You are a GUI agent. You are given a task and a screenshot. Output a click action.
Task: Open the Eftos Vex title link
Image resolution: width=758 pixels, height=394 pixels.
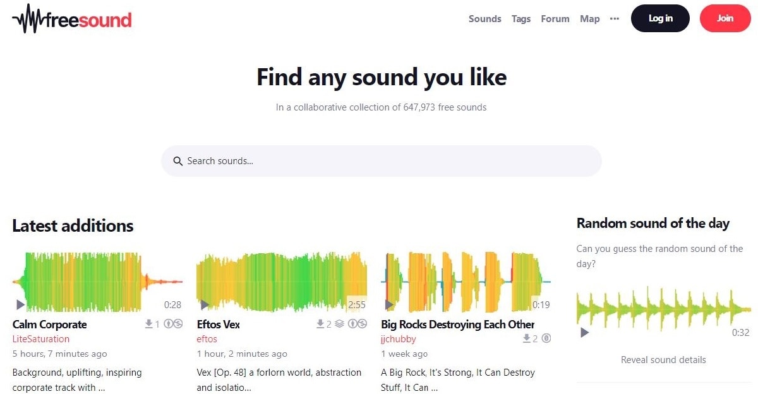point(219,325)
